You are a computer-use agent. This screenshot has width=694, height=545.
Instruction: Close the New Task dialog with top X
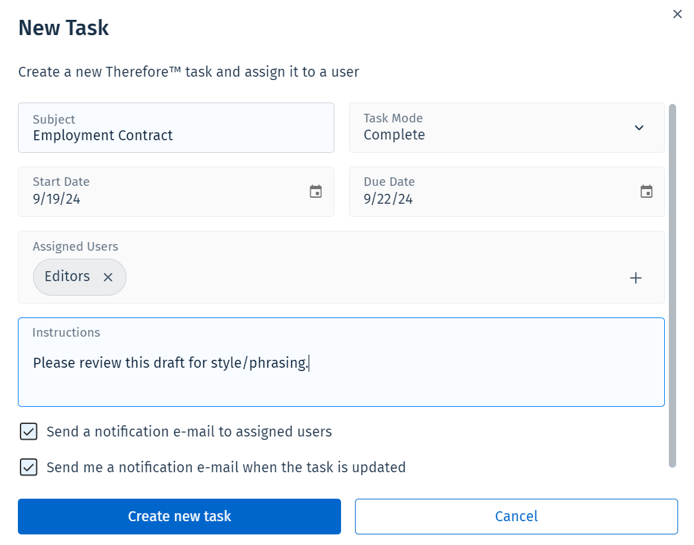point(677,14)
